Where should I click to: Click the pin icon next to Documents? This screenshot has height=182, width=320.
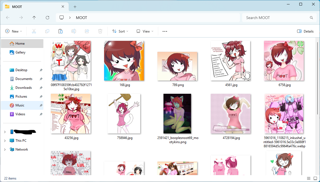click(41, 79)
